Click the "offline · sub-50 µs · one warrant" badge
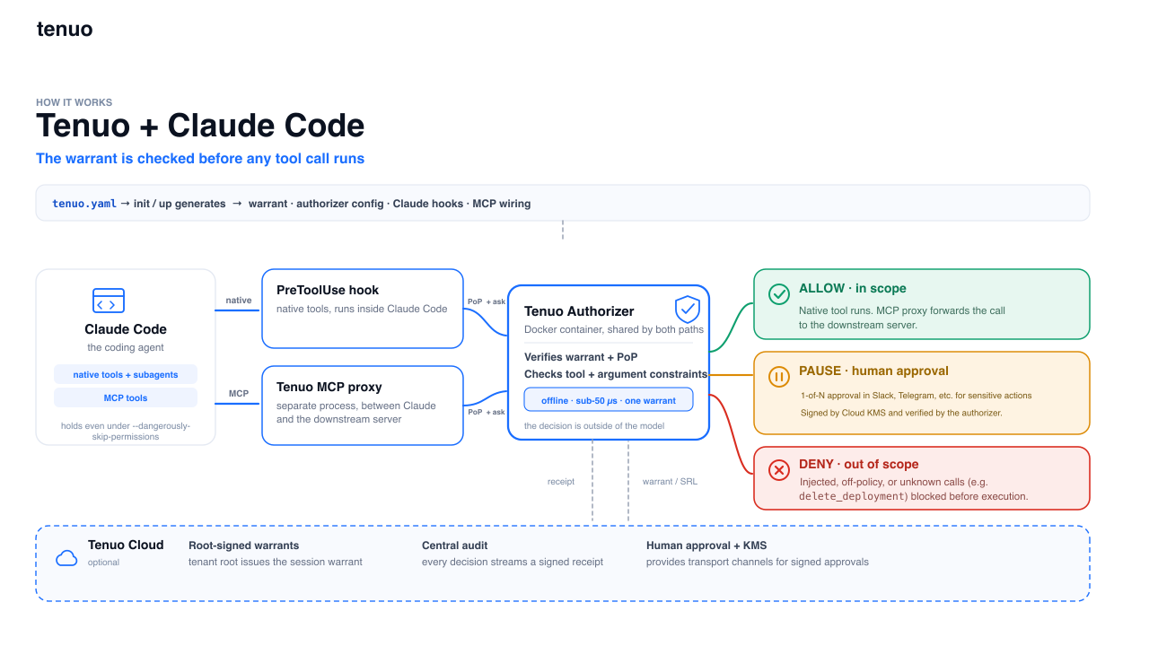Screen dimensions: 1149x646 [x=609, y=399]
